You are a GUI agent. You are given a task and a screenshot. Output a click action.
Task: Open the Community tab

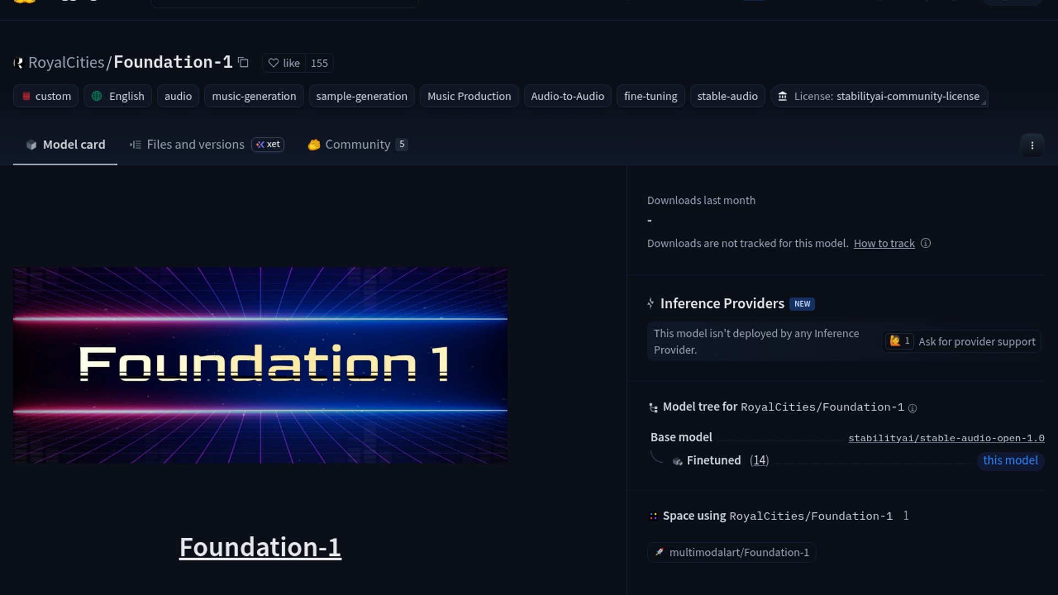click(357, 144)
